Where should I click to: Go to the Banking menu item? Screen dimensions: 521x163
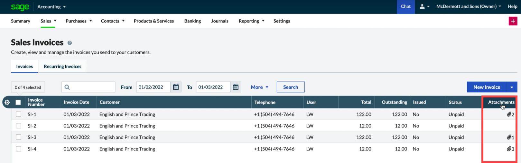point(192,21)
